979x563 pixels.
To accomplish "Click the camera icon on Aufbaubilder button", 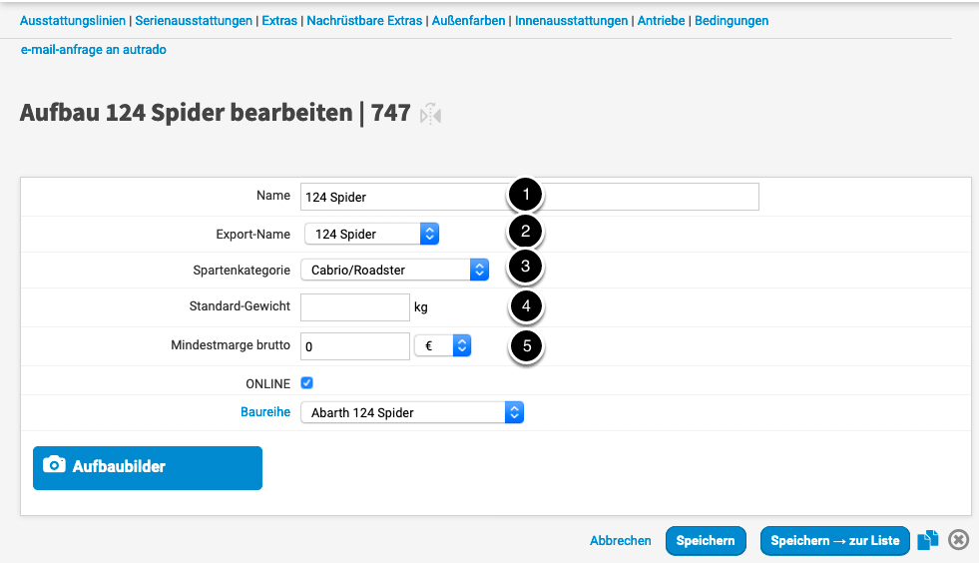I will [x=55, y=466].
